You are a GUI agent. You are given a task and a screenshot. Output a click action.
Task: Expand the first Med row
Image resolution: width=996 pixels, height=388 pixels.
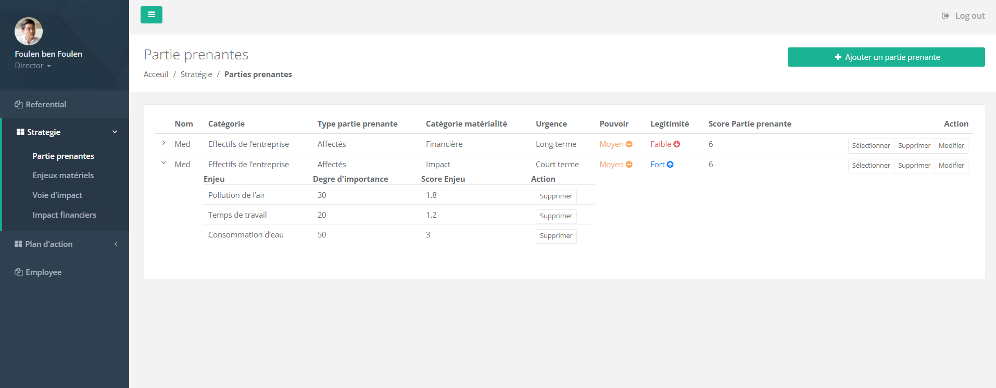tap(163, 143)
